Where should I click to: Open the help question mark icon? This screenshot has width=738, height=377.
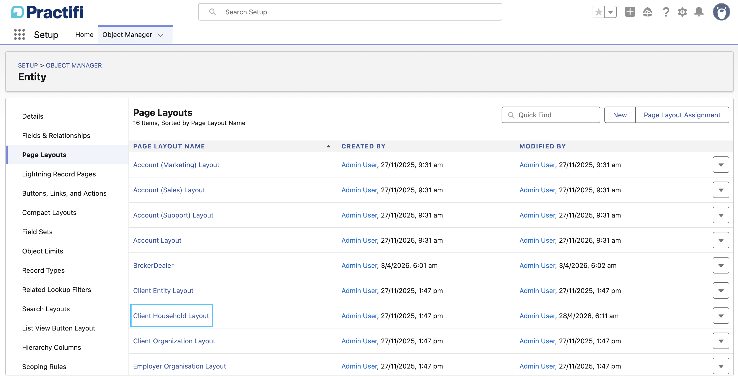coord(666,12)
